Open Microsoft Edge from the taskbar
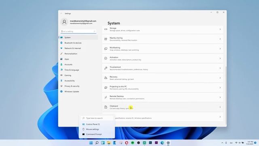259x146 pixels. [162, 143]
